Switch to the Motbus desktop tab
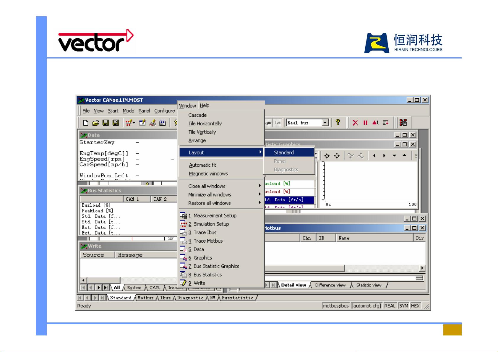Viewport: 498px width, 352px height. (145, 298)
